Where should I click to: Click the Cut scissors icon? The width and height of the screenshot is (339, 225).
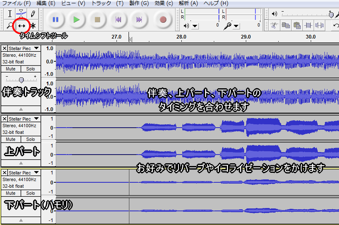coord(274,25)
